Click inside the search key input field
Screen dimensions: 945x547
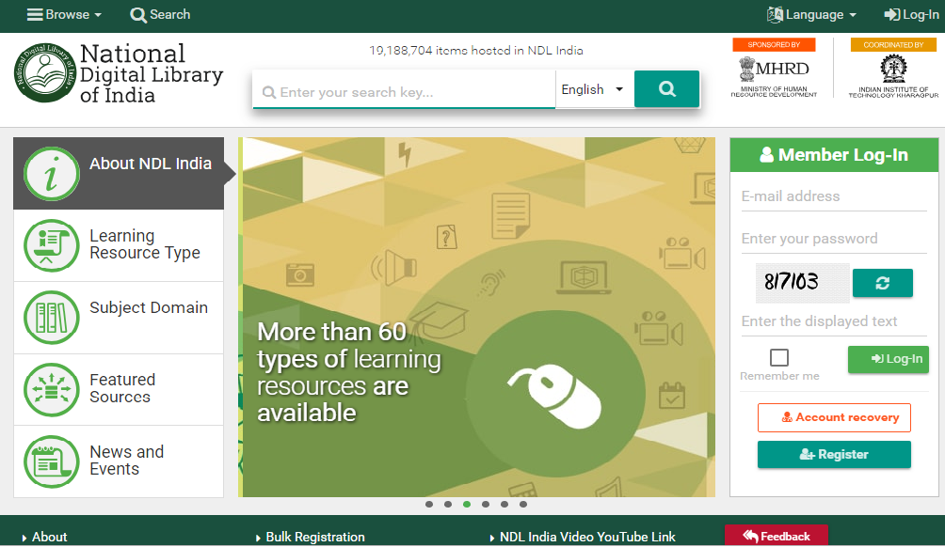pyautogui.click(x=403, y=88)
